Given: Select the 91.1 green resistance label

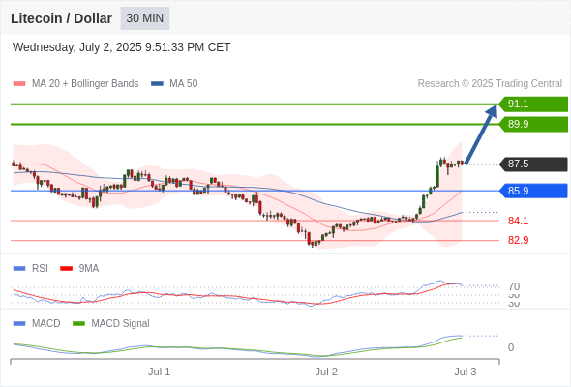Looking at the screenshot, I should (533, 104).
